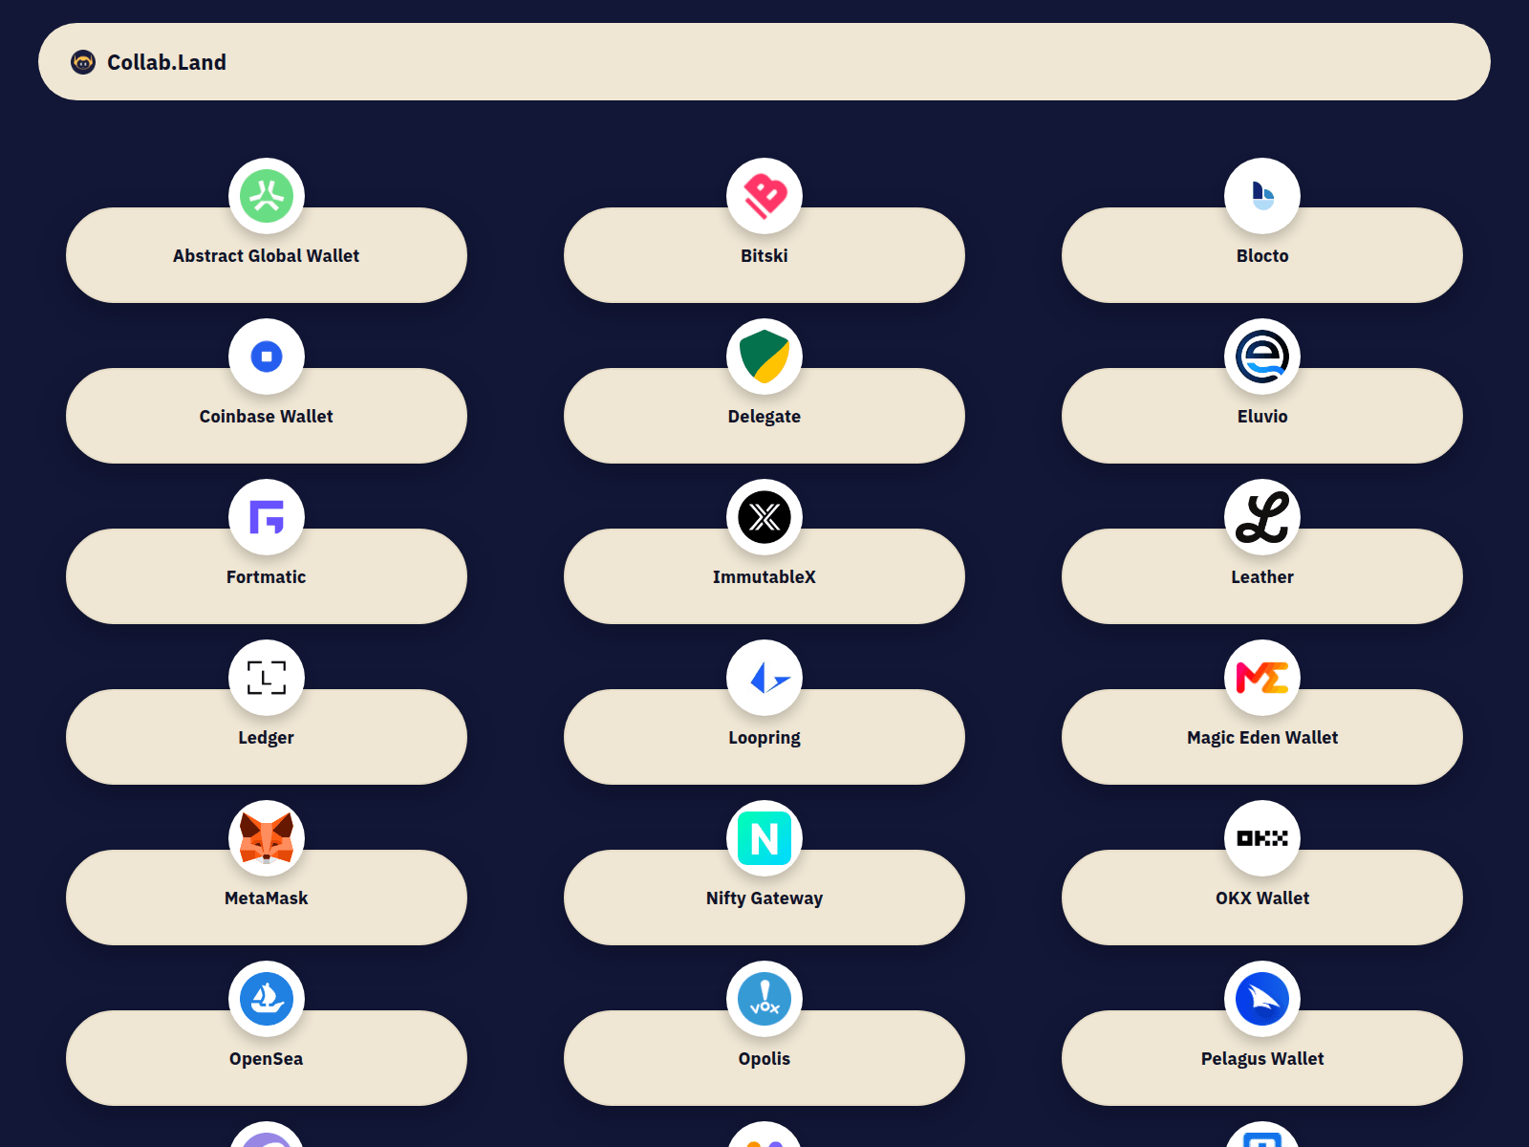Connect using the Leather button
This screenshot has width=1529, height=1147.
pyautogui.click(x=1262, y=576)
